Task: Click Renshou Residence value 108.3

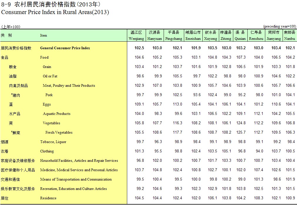Action: pyautogui.click(x=259, y=198)
